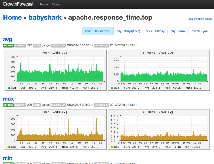Switch to day · 3days(1min) tab
The width and height of the screenshot is (214, 164).
pos(128,31)
